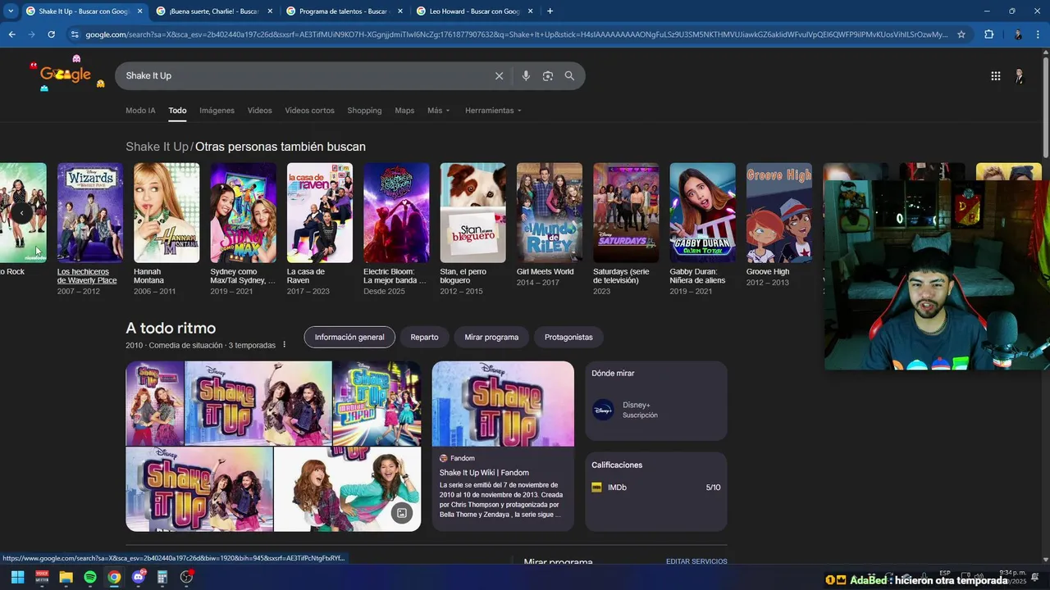This screenshot has height=590, width=1050.
Task: Start voice search with the microphone icon
Action: pos(526,75)
